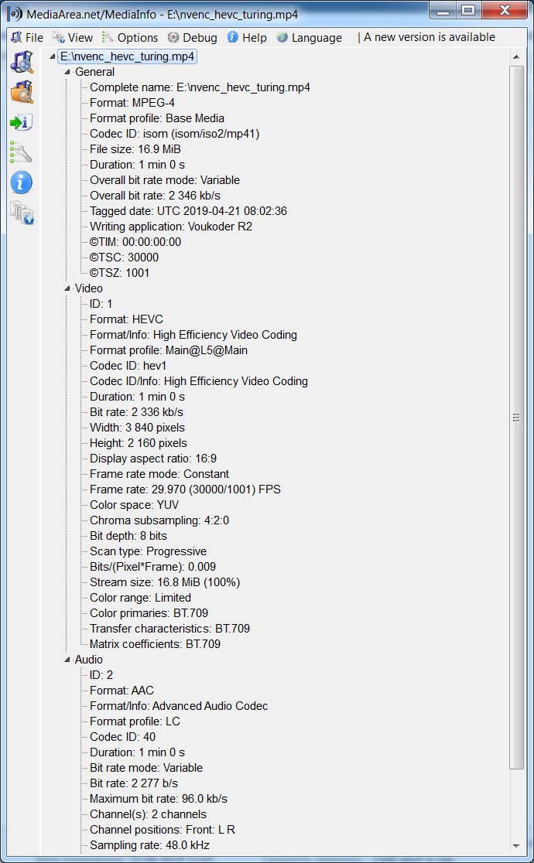
Task: Select 'Bit depth: 8 bits' row
Action: [x=128, y=536]
